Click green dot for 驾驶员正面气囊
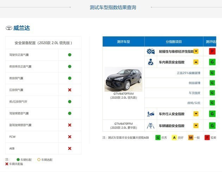Image resolution: width=222 pixels, height=172 pixels. click(x=70, y=55)
